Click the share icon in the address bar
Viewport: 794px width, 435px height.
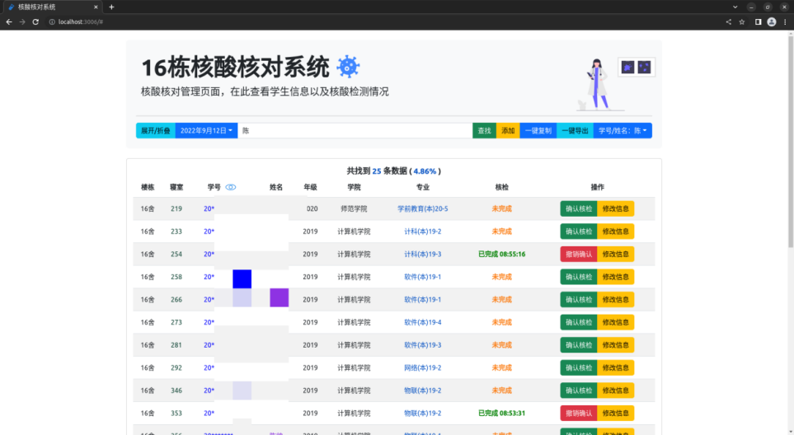[729, 21]
